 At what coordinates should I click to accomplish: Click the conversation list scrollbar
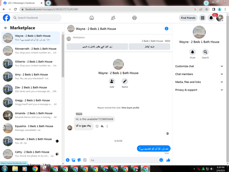click(63, 56)
